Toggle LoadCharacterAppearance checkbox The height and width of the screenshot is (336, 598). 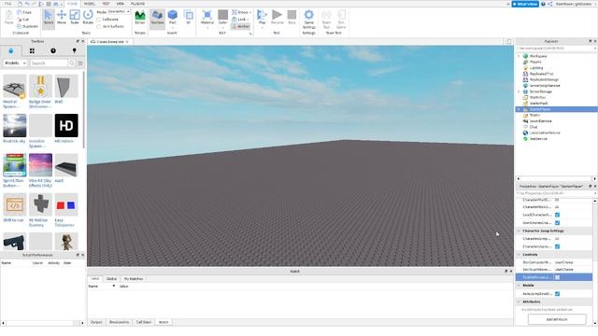click(x=557, y=215)
